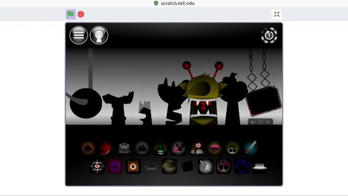
Task: Click the small grey-crowned silhouette character
Action: pyautogui.click(x=145, y=113)
